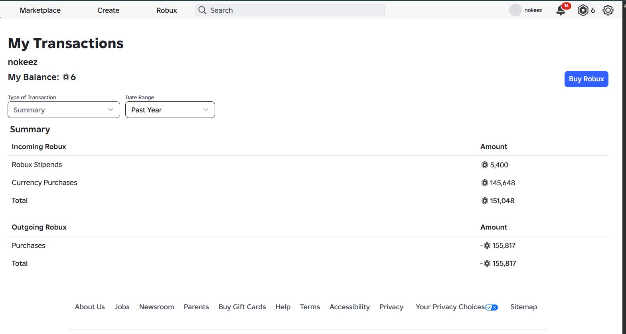626x334 pixels.
Task: Click Robux icon beside My Balance
Action: 66,77
